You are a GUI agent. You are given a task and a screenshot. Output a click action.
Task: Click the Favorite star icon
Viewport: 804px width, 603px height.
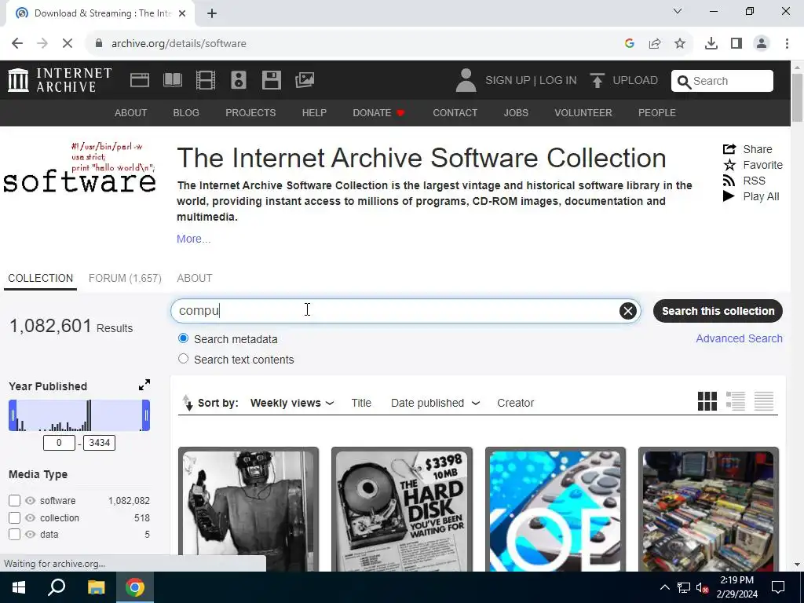[x=729, y=165]
